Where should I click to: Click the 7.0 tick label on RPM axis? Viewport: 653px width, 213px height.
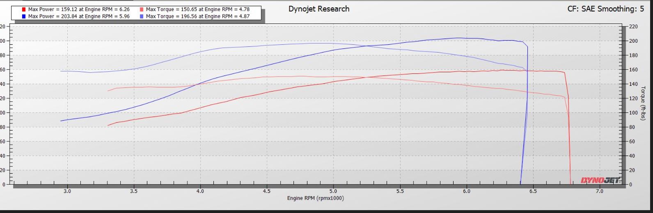point(599,191)
